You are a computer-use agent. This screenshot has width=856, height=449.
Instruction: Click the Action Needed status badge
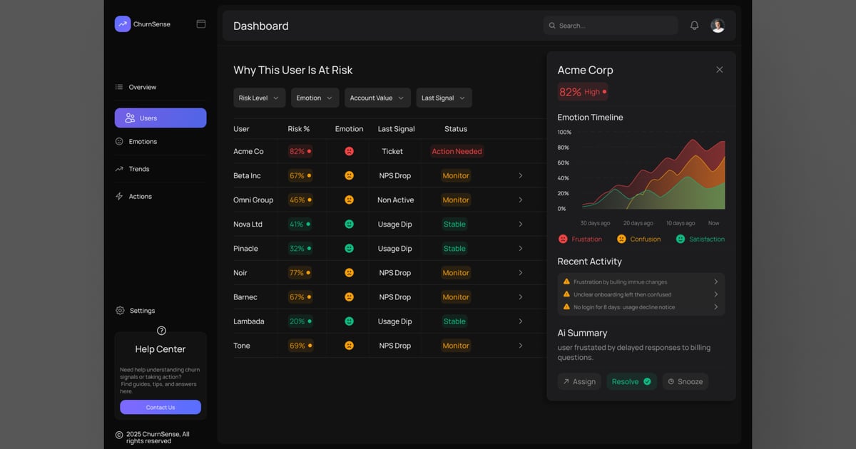coord(457,151)
